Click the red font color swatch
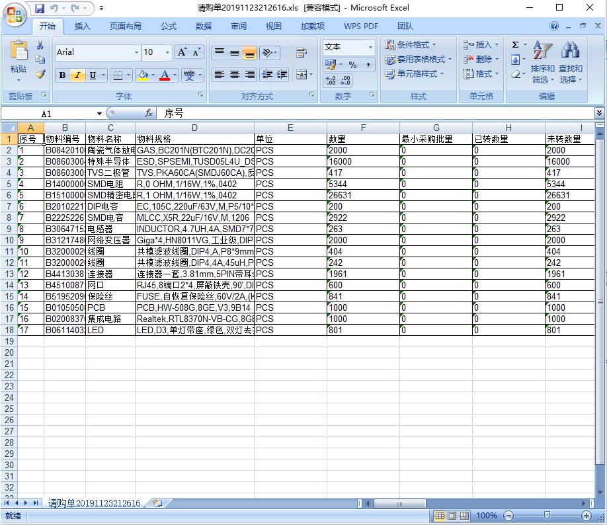This screenshot has height=525, width=607. (165, 75)
